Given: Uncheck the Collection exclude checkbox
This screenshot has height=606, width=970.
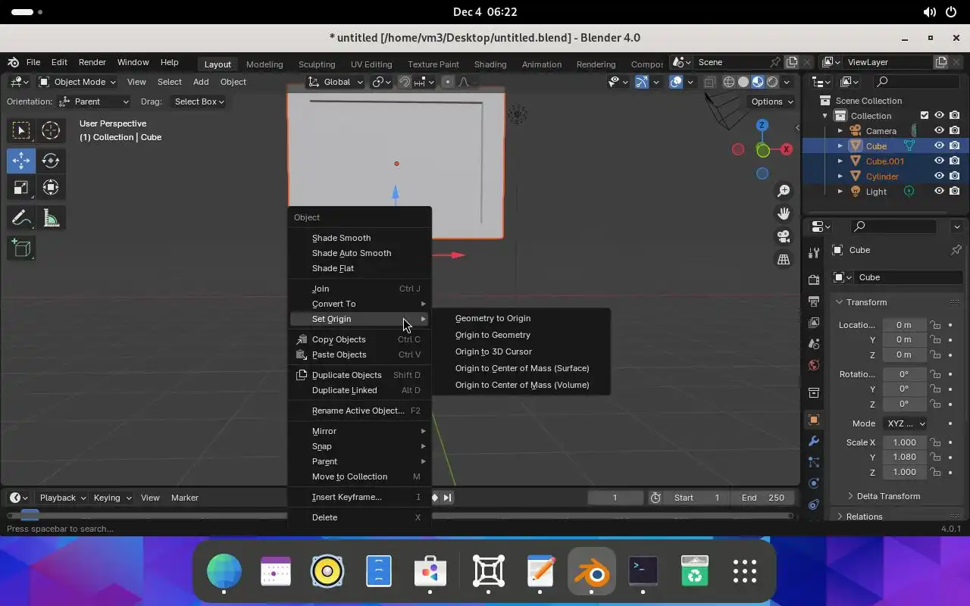Looking at the screenshot, I should click(x=924, y=115).
